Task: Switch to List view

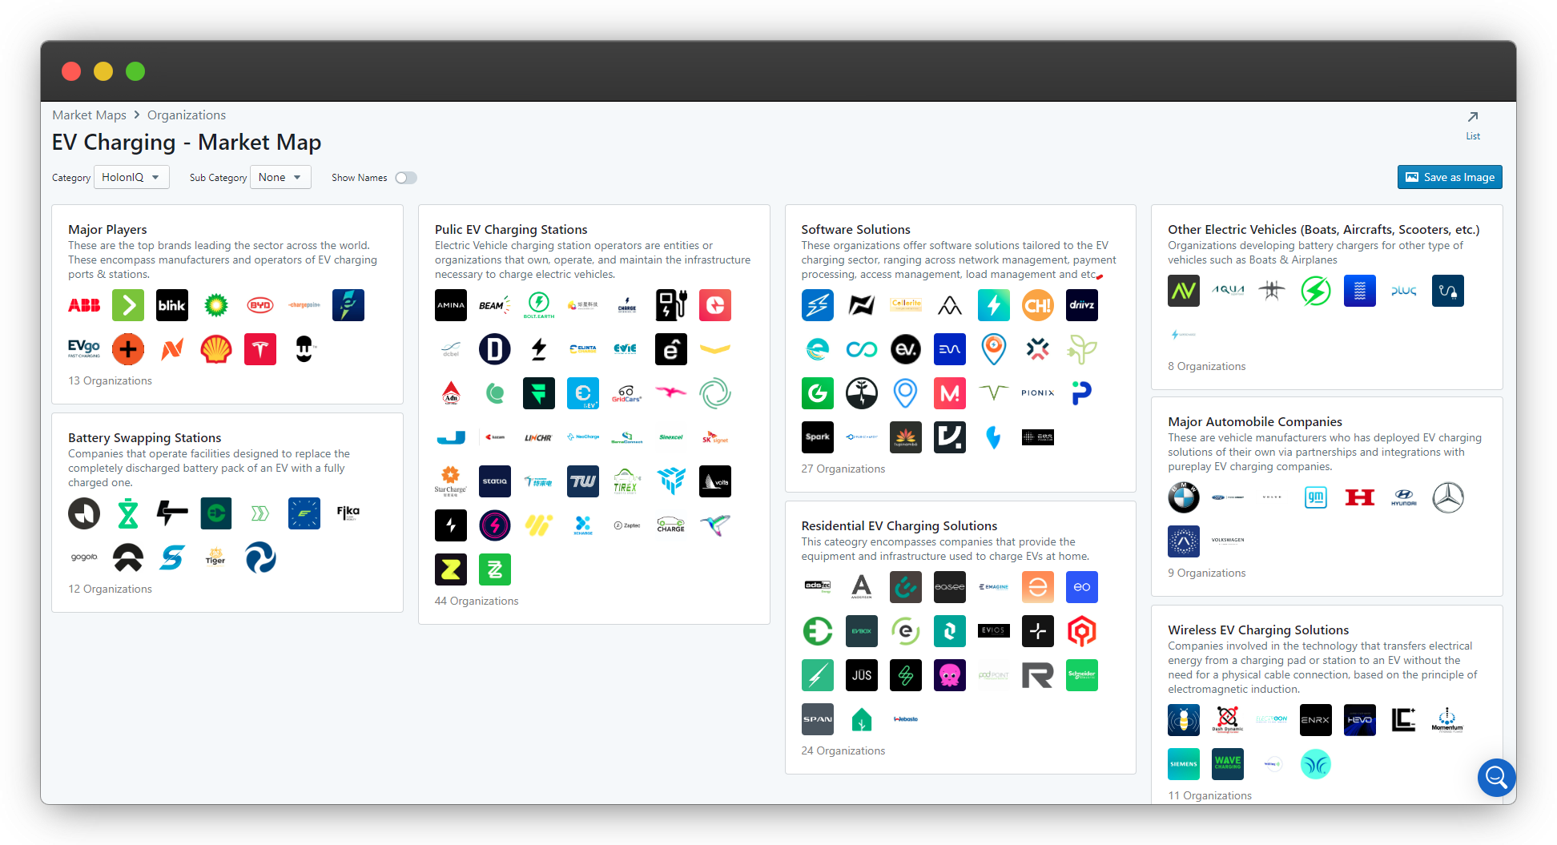Action: point(1473,126)
